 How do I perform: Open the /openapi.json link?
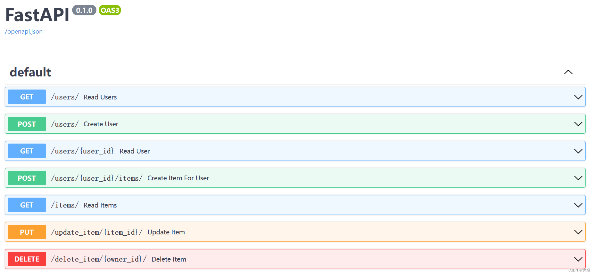24,32
